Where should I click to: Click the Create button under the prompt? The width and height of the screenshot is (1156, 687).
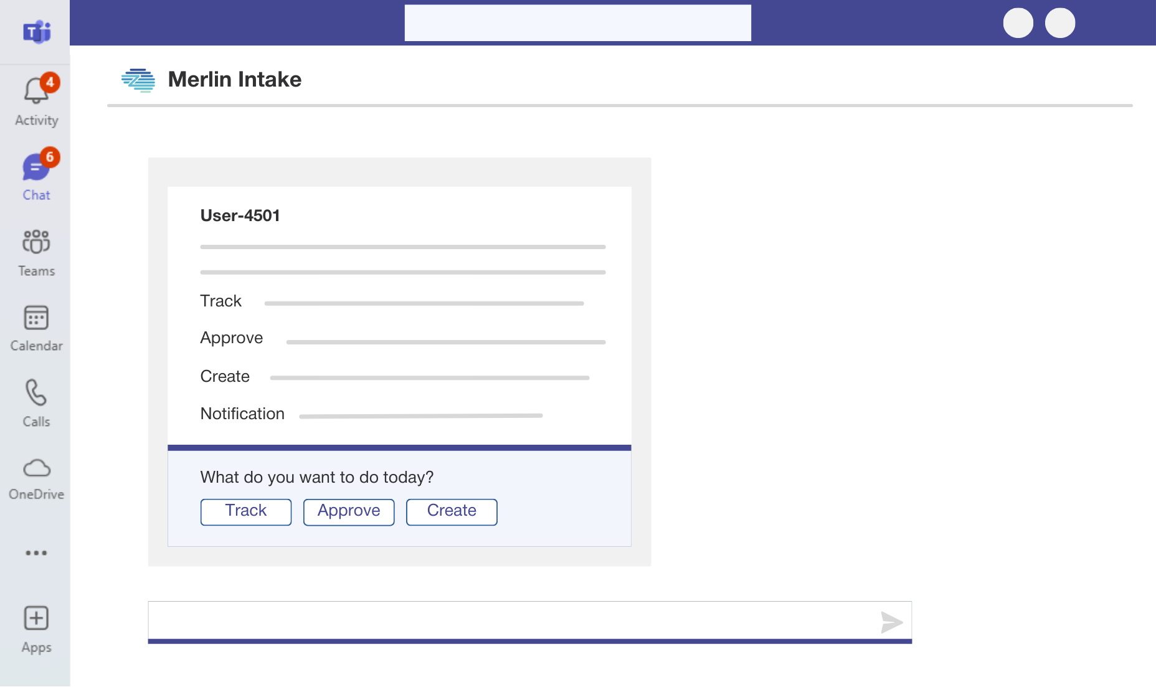pos(452,511)
